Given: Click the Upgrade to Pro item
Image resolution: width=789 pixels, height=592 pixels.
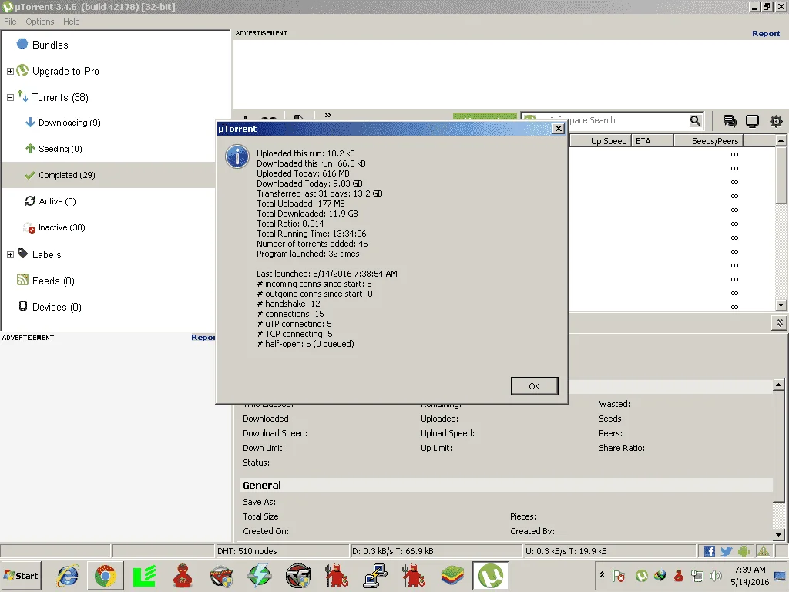Looking at the screenshot, I should tap(65, 71).
